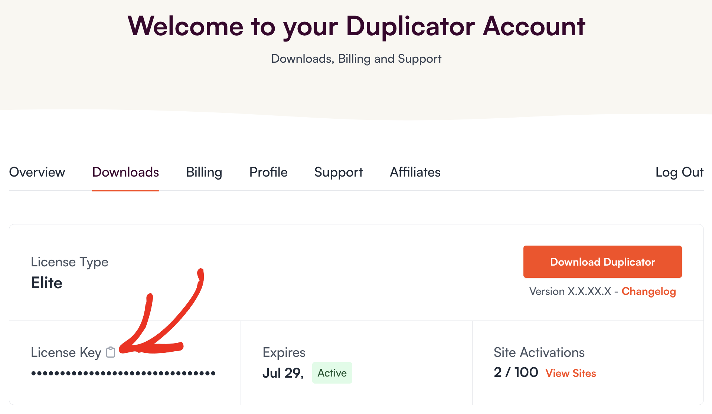Click the Active status badge
This screenshot has height=414, width=712.
coord(332,373)
